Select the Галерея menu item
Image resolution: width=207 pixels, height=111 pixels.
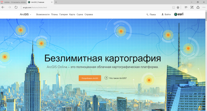click(63, 14)
